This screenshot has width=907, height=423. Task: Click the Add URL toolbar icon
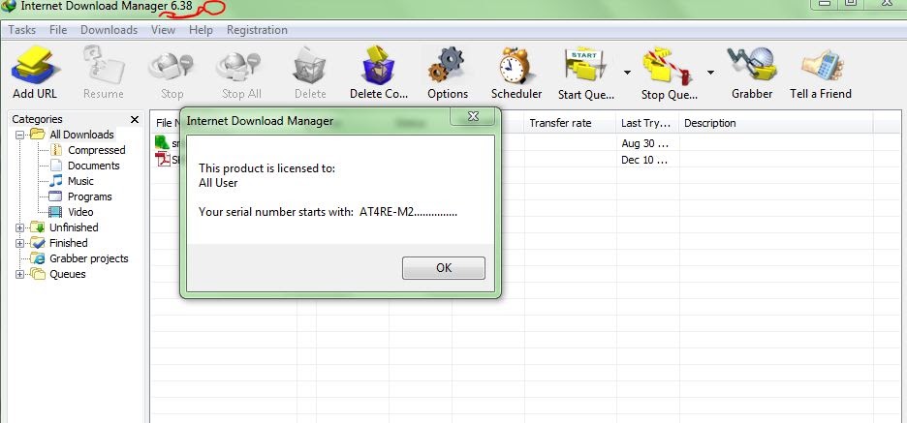point(34,64)
